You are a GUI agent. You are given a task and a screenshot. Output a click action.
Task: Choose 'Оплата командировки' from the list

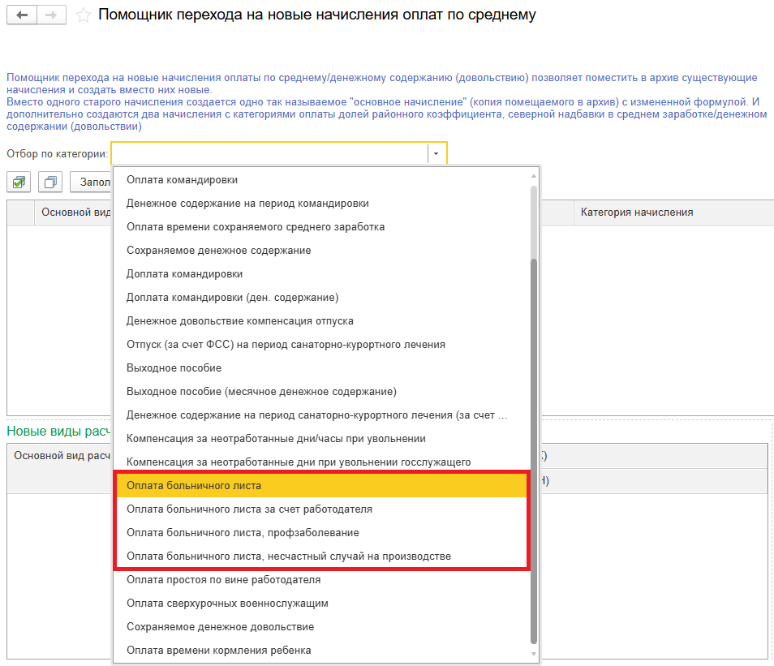tap(176, 179)
